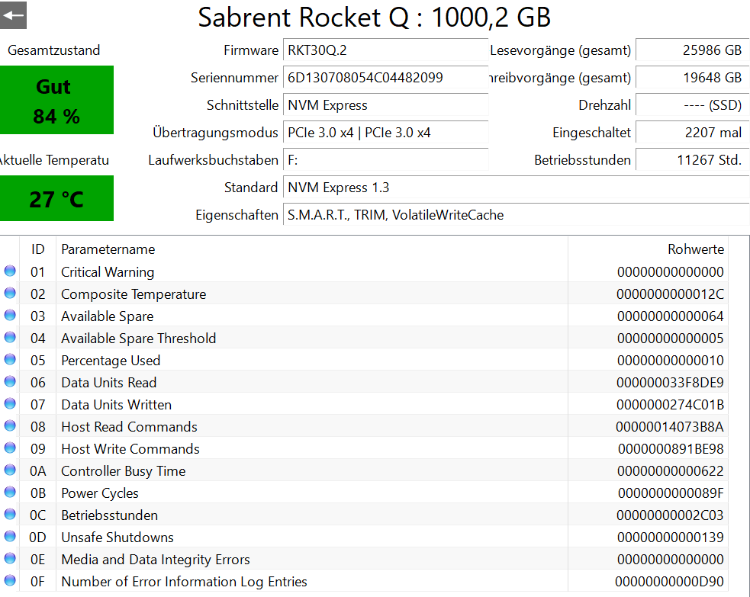
Task: Select the Power Cycles row name
Action: (100, 493)
